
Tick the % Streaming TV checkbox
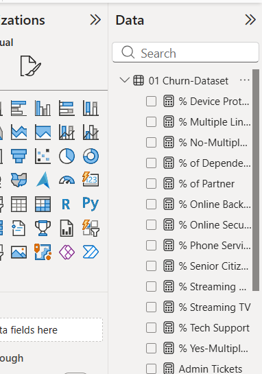pos(151,307)
